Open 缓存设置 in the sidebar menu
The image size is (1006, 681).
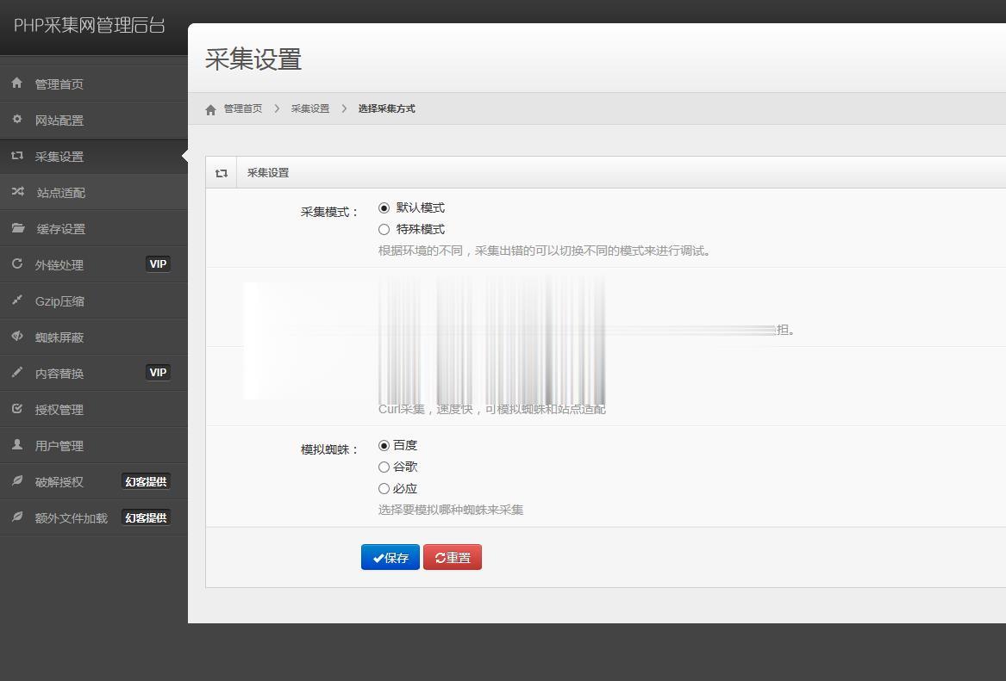click(94, 228)
